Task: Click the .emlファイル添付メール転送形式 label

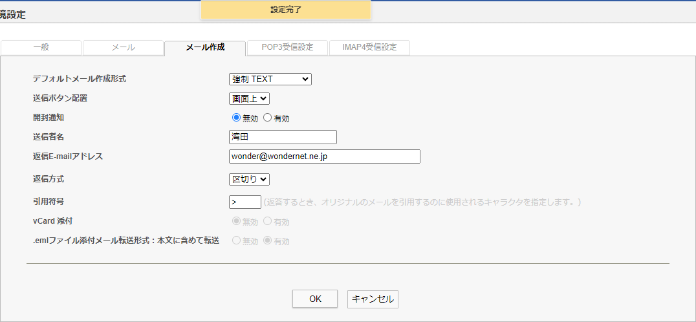Action: pos(126,241)
